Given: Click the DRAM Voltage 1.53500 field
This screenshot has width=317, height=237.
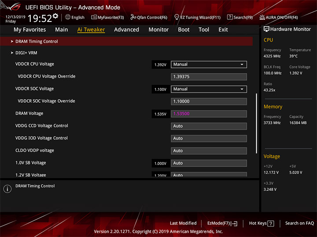Looking at the screenshot, I should point(209,114).
